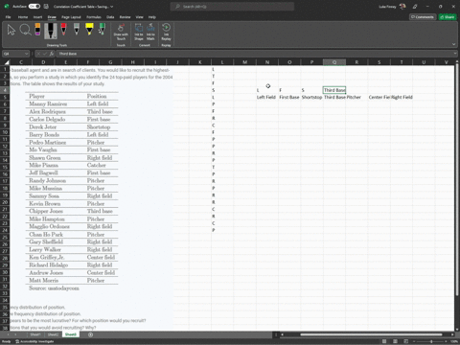Switch to Page Break Preview in status bar
Screen dimensions: 460x345
[405, 341]
